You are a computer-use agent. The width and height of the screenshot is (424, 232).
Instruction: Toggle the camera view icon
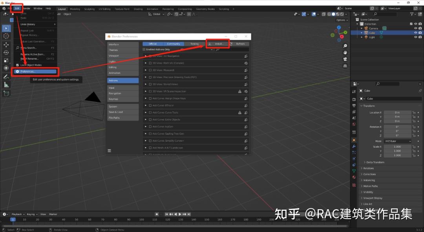(x=345, y=59)
